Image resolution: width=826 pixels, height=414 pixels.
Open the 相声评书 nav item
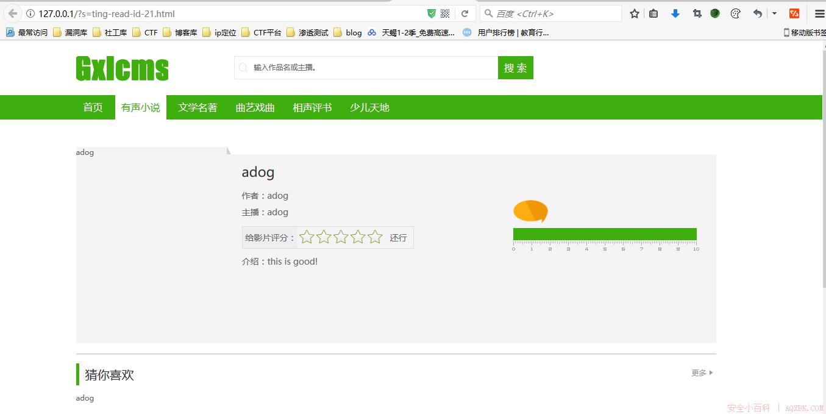click(312, 107)
